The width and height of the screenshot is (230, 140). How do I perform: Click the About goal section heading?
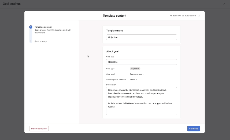[x=112, y=51]
